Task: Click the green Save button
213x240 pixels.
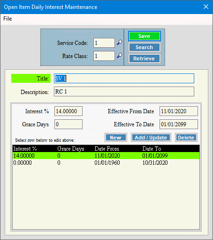Action: pyautogui.click(x=144, y=36)
